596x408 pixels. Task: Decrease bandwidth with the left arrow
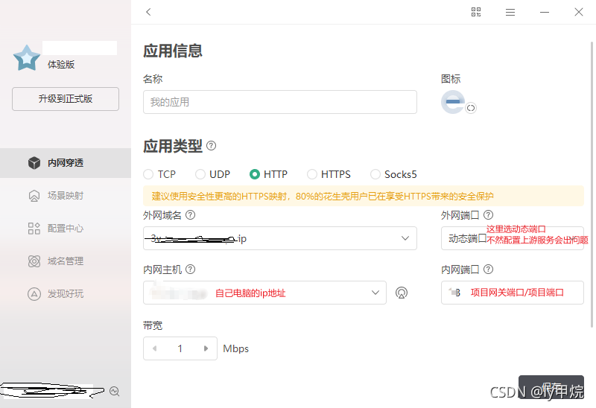point(155,348)
